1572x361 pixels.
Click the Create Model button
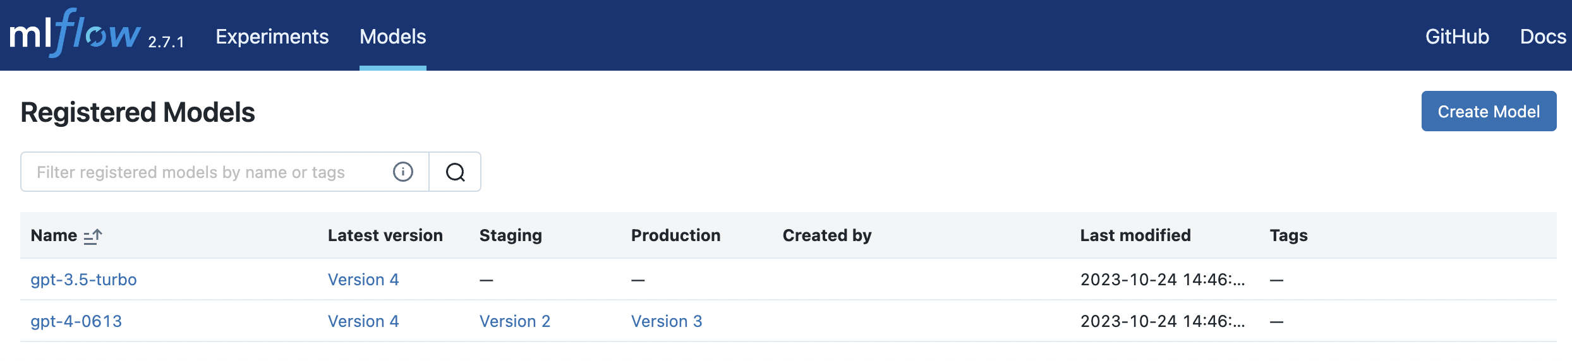point(1489,111)
